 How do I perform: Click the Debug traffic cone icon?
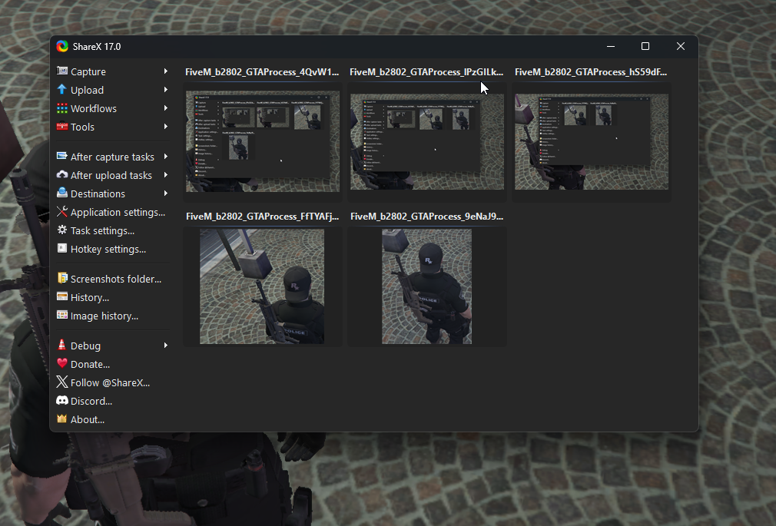click(62, 345)
